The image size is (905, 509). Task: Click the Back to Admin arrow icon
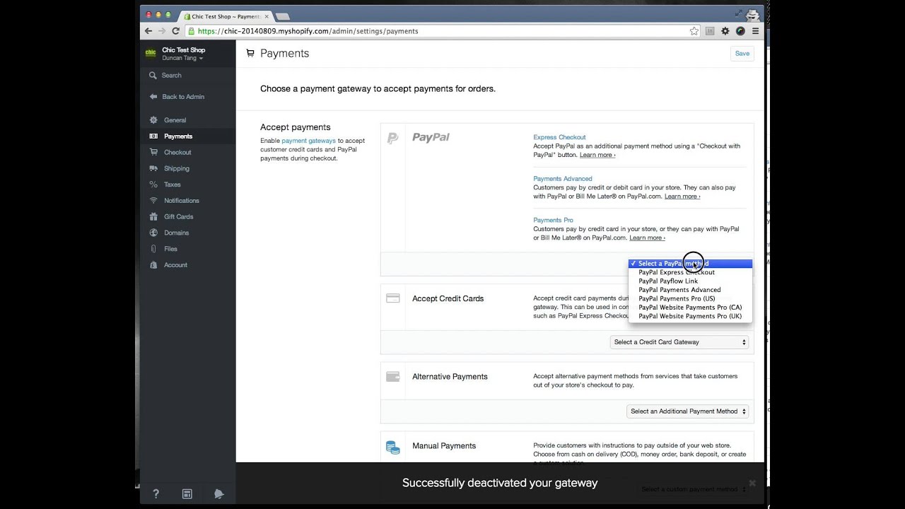pos(153,97)
